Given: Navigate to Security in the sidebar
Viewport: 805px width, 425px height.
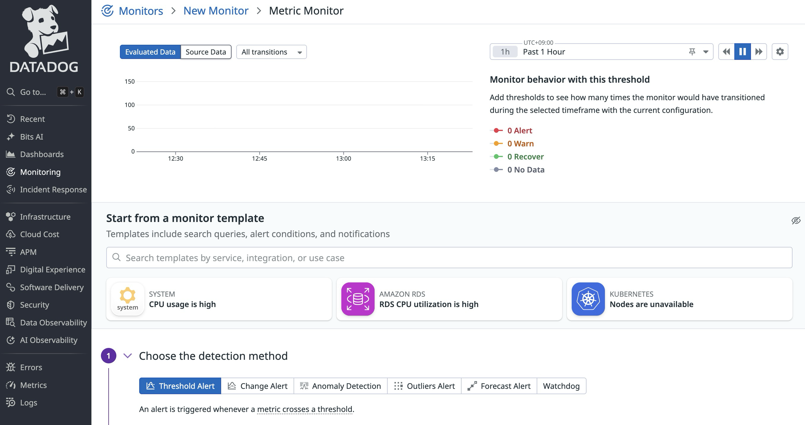Looking at the screenshot, I should 34,305.
